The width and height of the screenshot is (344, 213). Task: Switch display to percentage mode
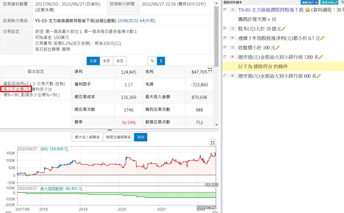[152, 61]
